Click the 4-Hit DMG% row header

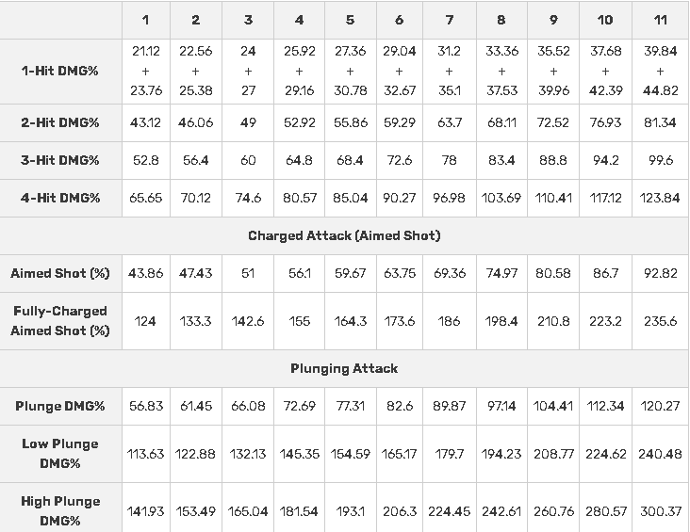tap(60, 198)
